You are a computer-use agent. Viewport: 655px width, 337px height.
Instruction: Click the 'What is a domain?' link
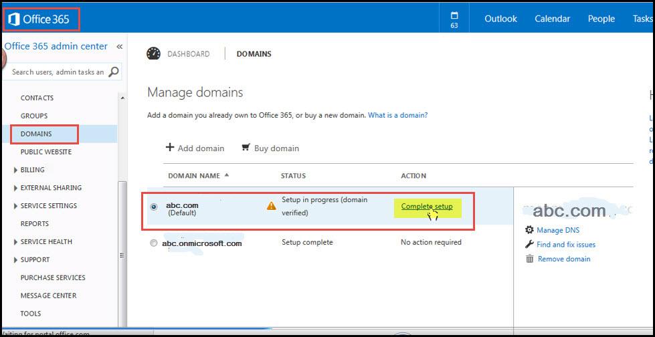(397, 115)
